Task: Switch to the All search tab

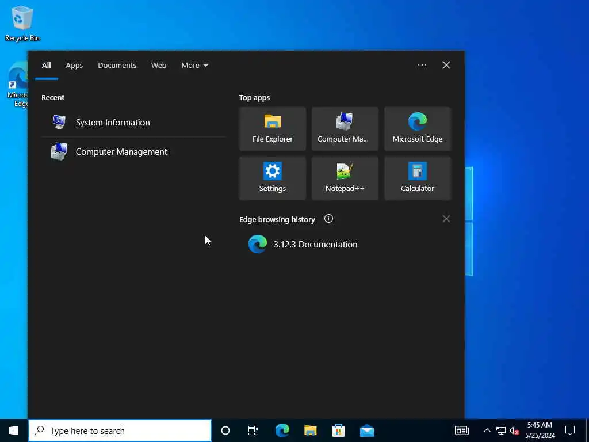Action: coord(46,65)
